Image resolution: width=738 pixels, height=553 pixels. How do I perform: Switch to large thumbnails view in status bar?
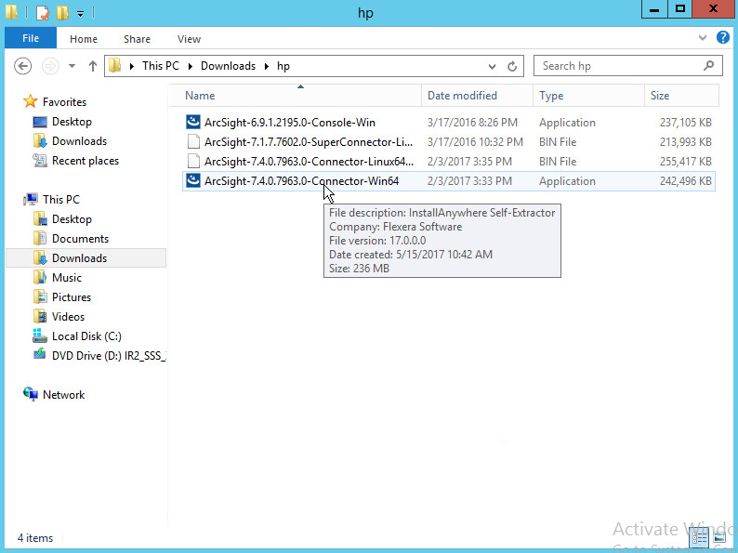click(721, 537)
